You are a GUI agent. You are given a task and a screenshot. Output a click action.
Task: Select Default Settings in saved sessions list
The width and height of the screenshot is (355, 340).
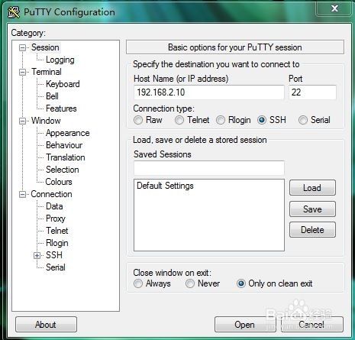coord(165,186)
